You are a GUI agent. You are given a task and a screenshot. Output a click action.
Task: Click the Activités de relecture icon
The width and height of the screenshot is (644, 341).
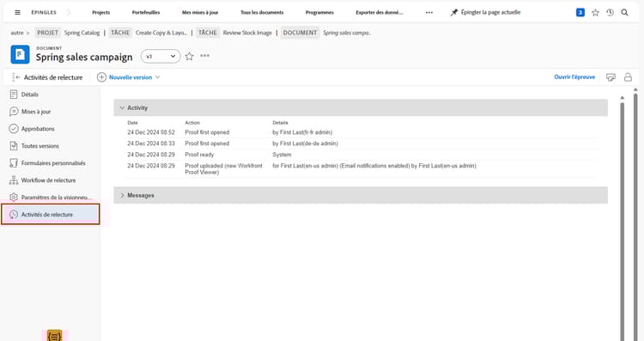tap(14, 215)
